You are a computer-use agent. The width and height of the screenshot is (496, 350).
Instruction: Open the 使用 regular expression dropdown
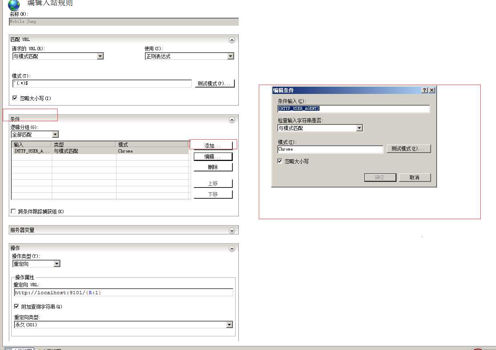pyautogui.click(x=230, y=56)
